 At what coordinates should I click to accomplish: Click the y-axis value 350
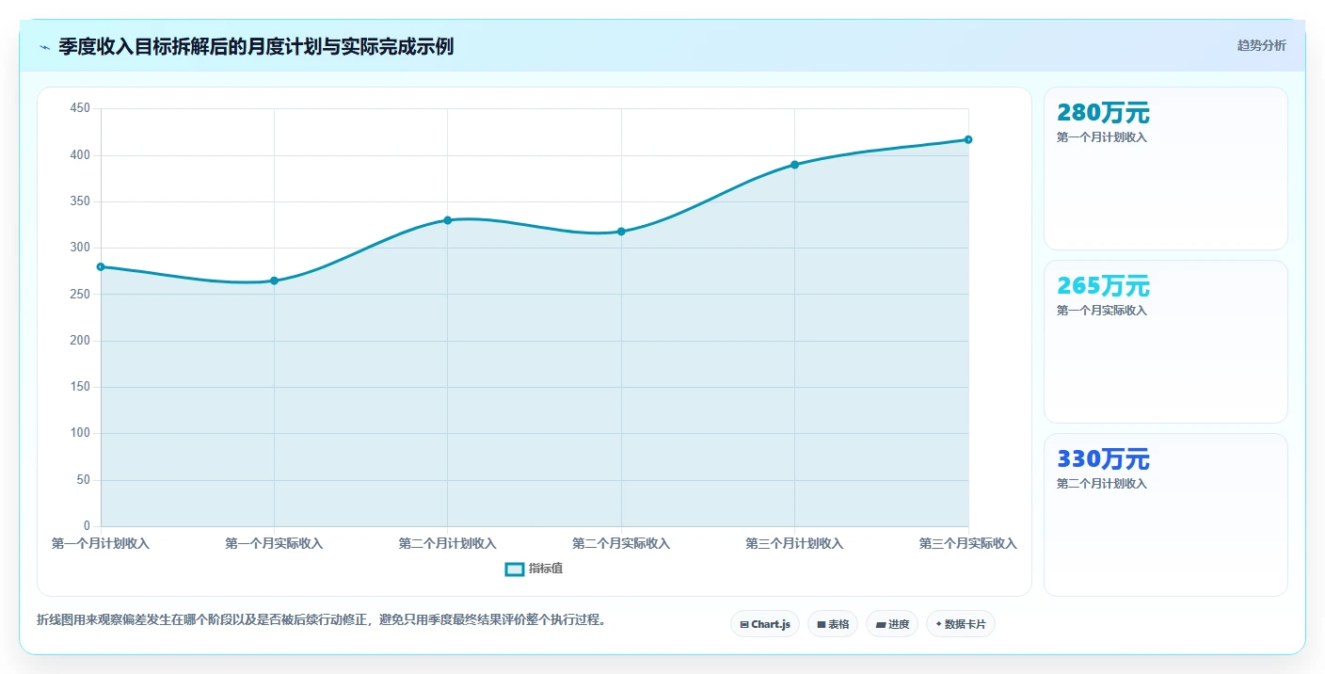tap(80, 201)
